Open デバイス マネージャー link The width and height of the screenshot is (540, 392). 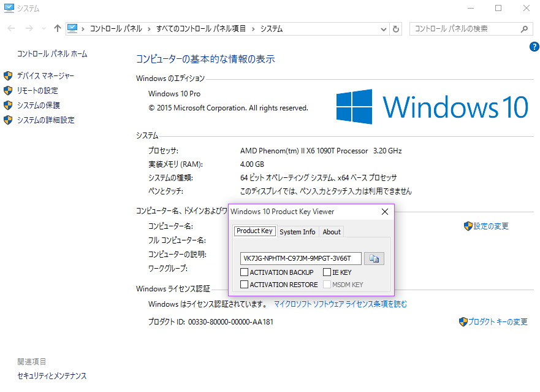pyautogui.click(x=45, y=75)
